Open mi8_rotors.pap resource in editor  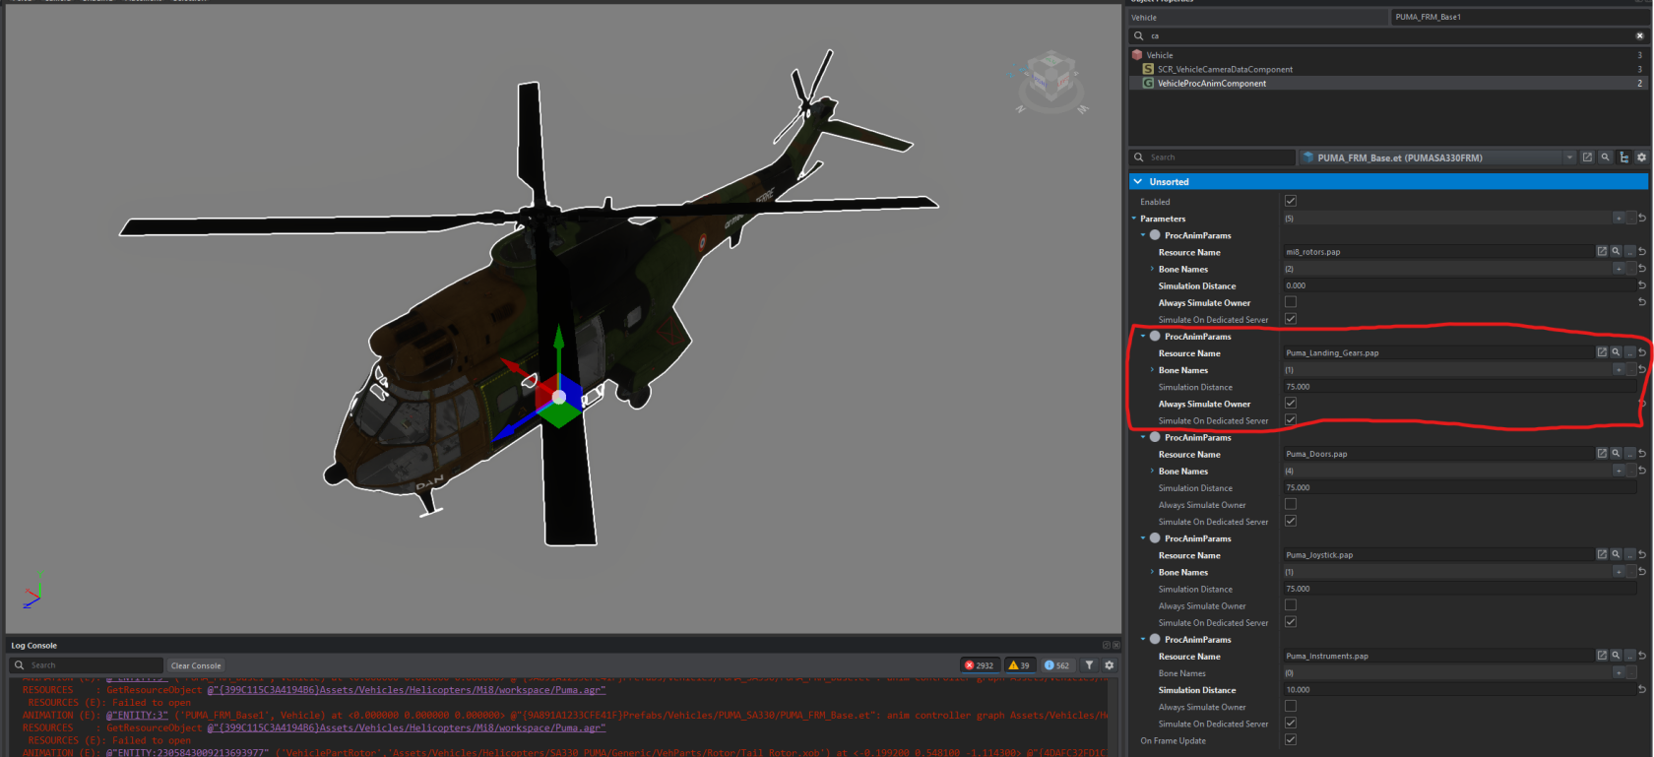pyautogui.click(x=1602, y=252)
